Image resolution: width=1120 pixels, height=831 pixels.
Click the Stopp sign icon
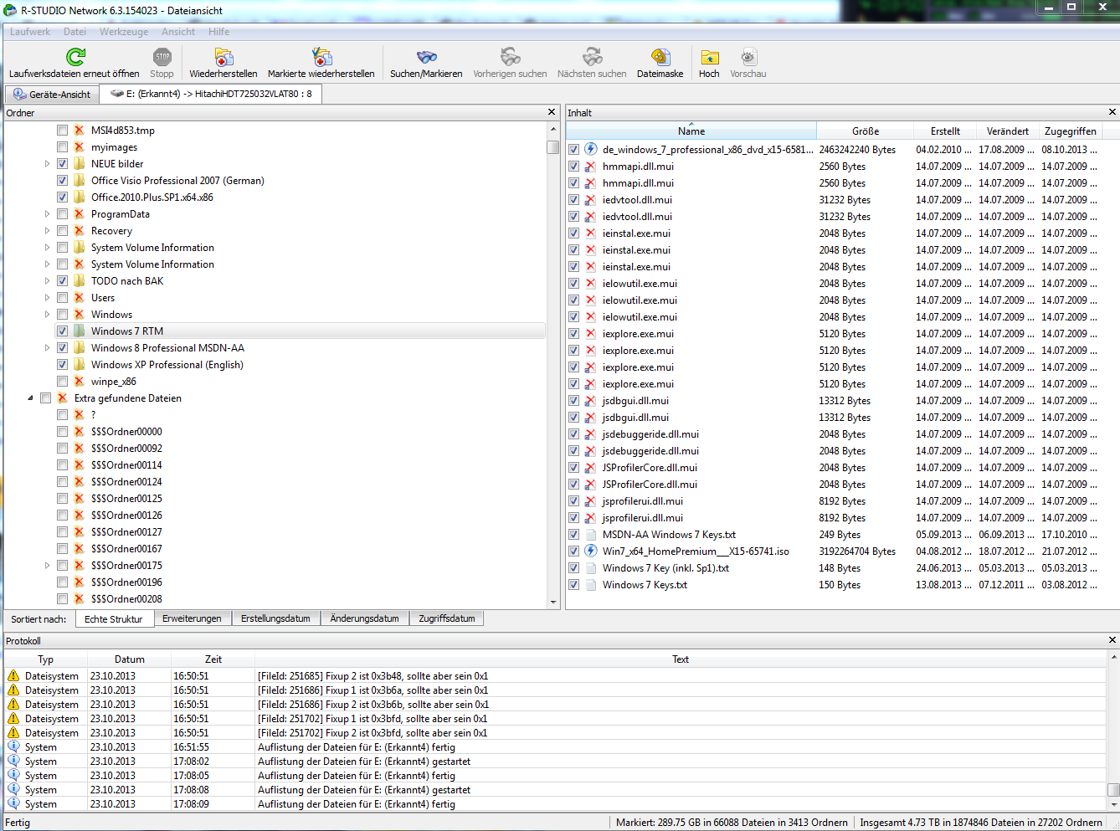pos(162,57)
